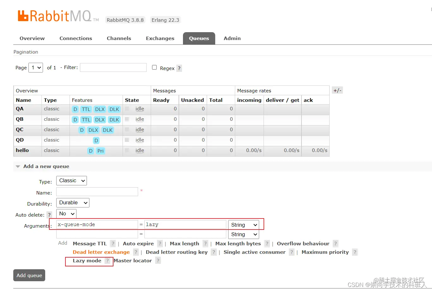
Task: Click the D badge of QD queue
Action: click(x=96, y=141)
